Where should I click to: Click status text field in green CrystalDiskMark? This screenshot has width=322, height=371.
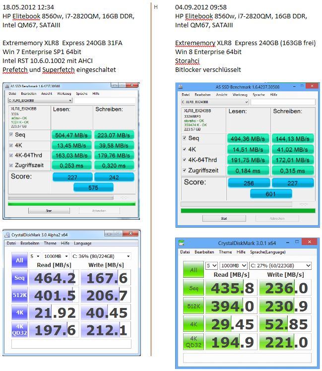point(247,358)
